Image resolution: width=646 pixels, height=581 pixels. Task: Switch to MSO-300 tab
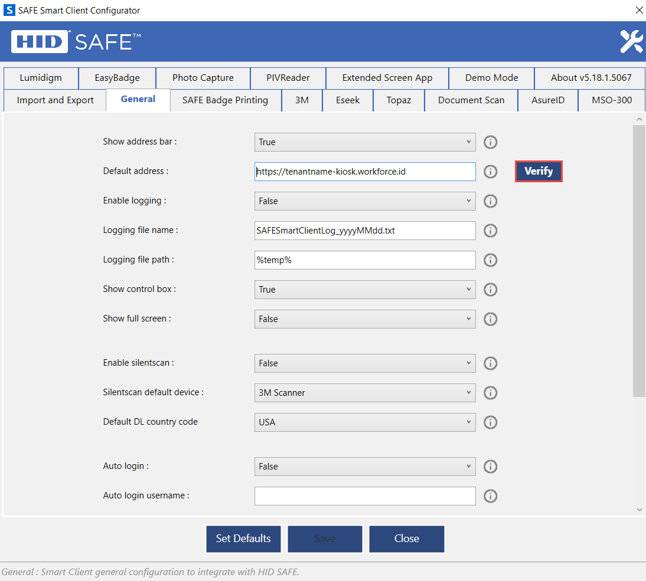[612, 100]
